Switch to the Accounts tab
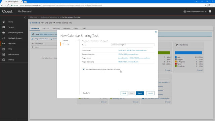This screenshot has width=215, height=121. pyautogui.click(x=46, y=28)
